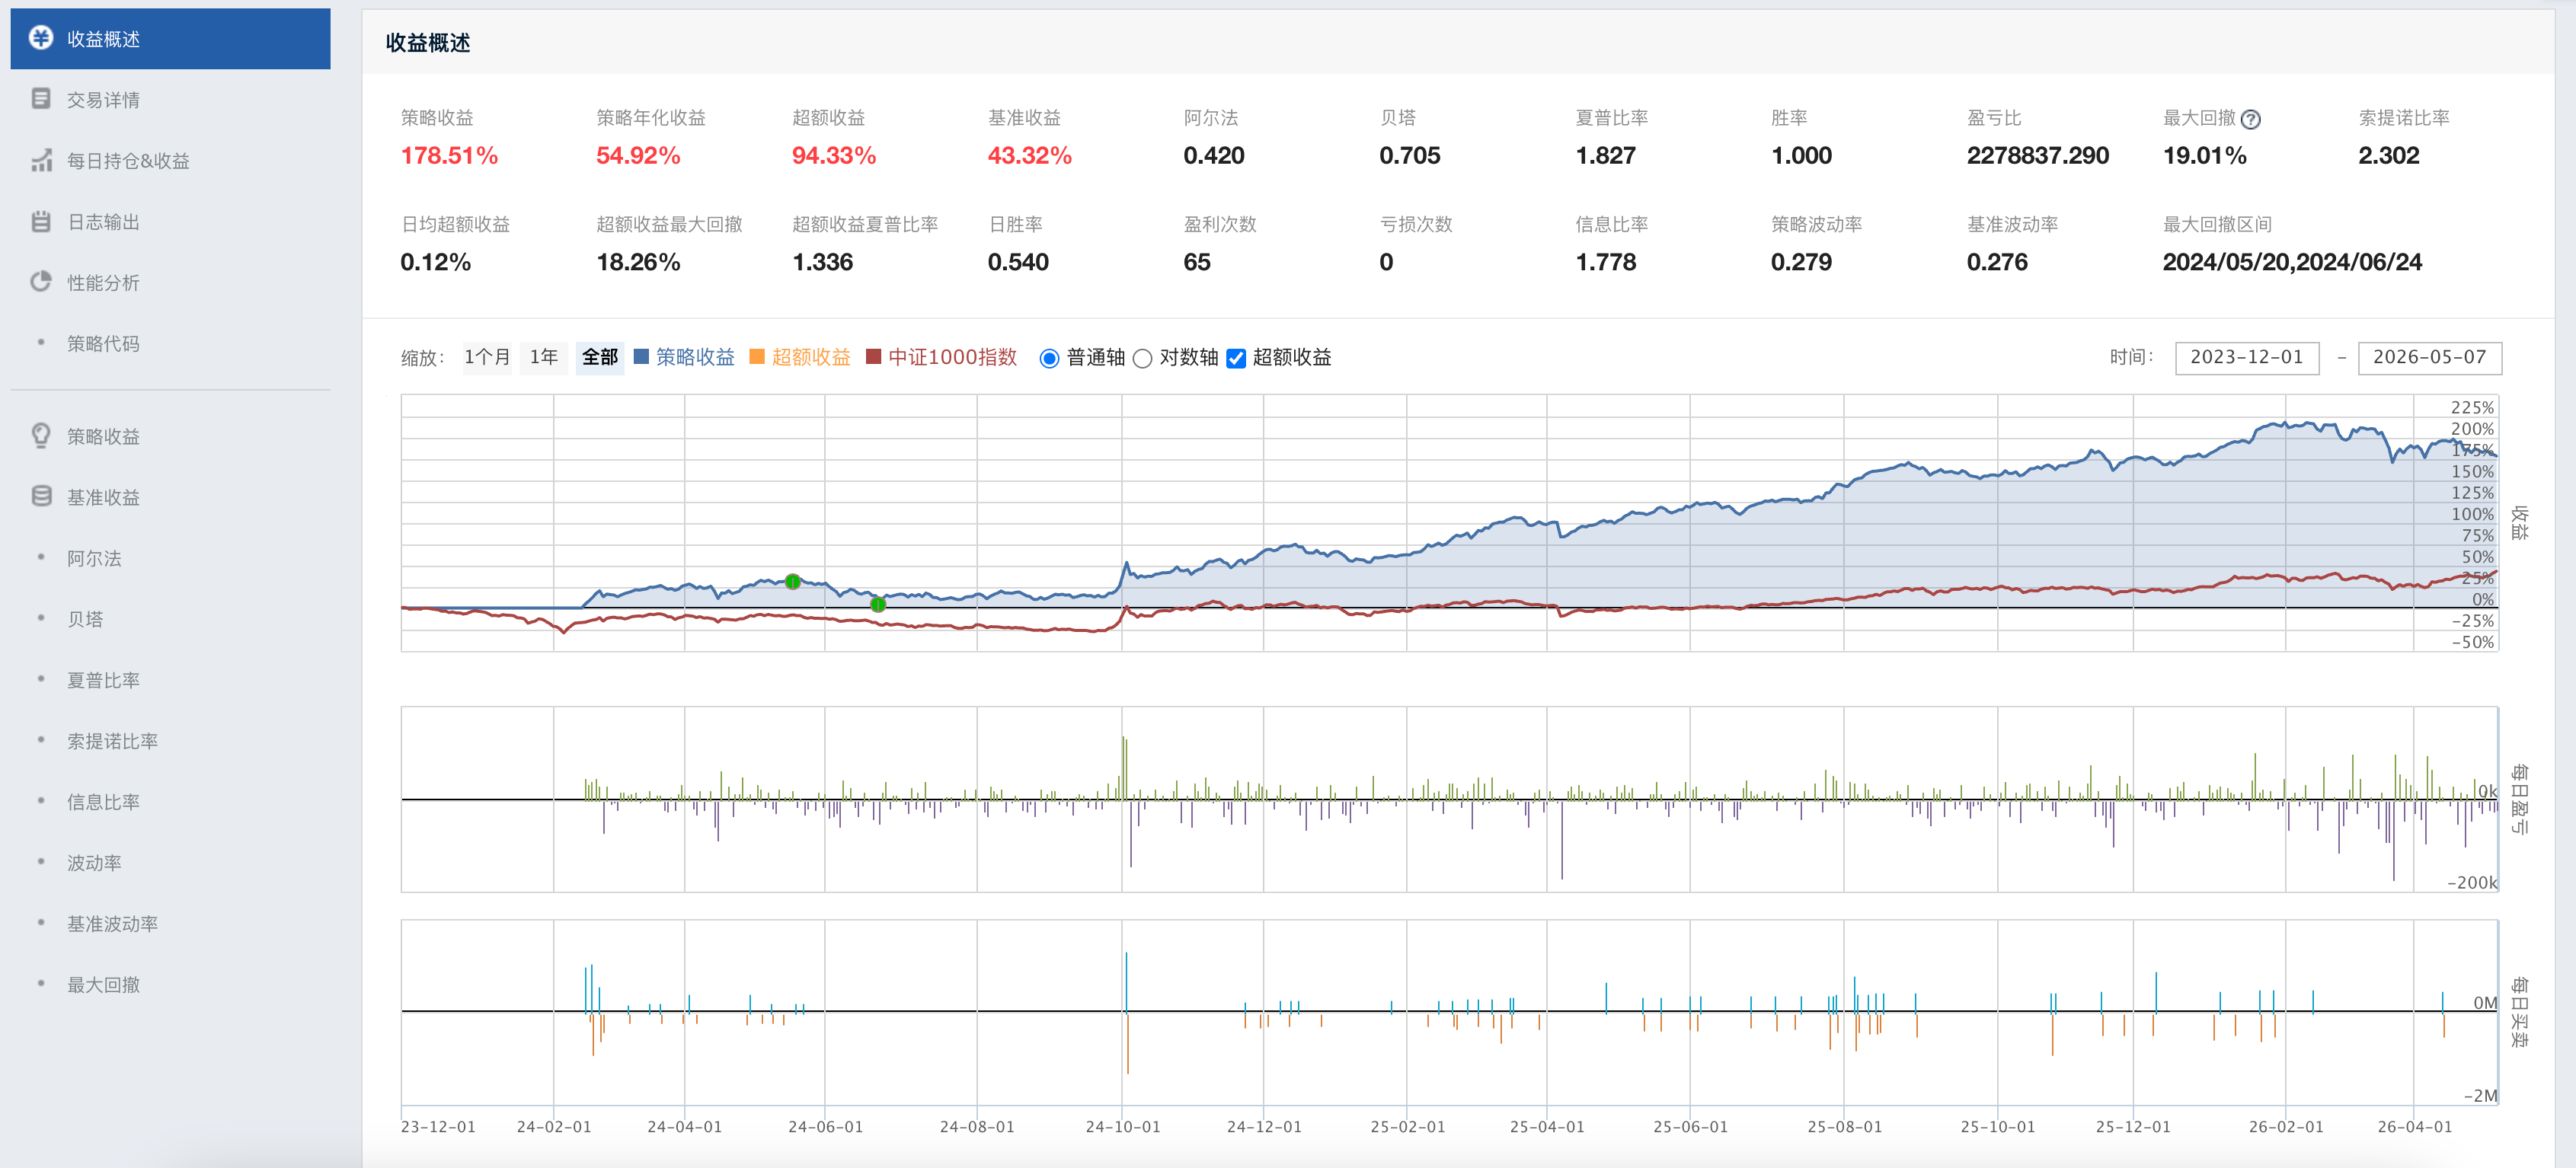Zoom chart to 1个月
This screenshot has width=2576, height=1168.
point(487,357)
